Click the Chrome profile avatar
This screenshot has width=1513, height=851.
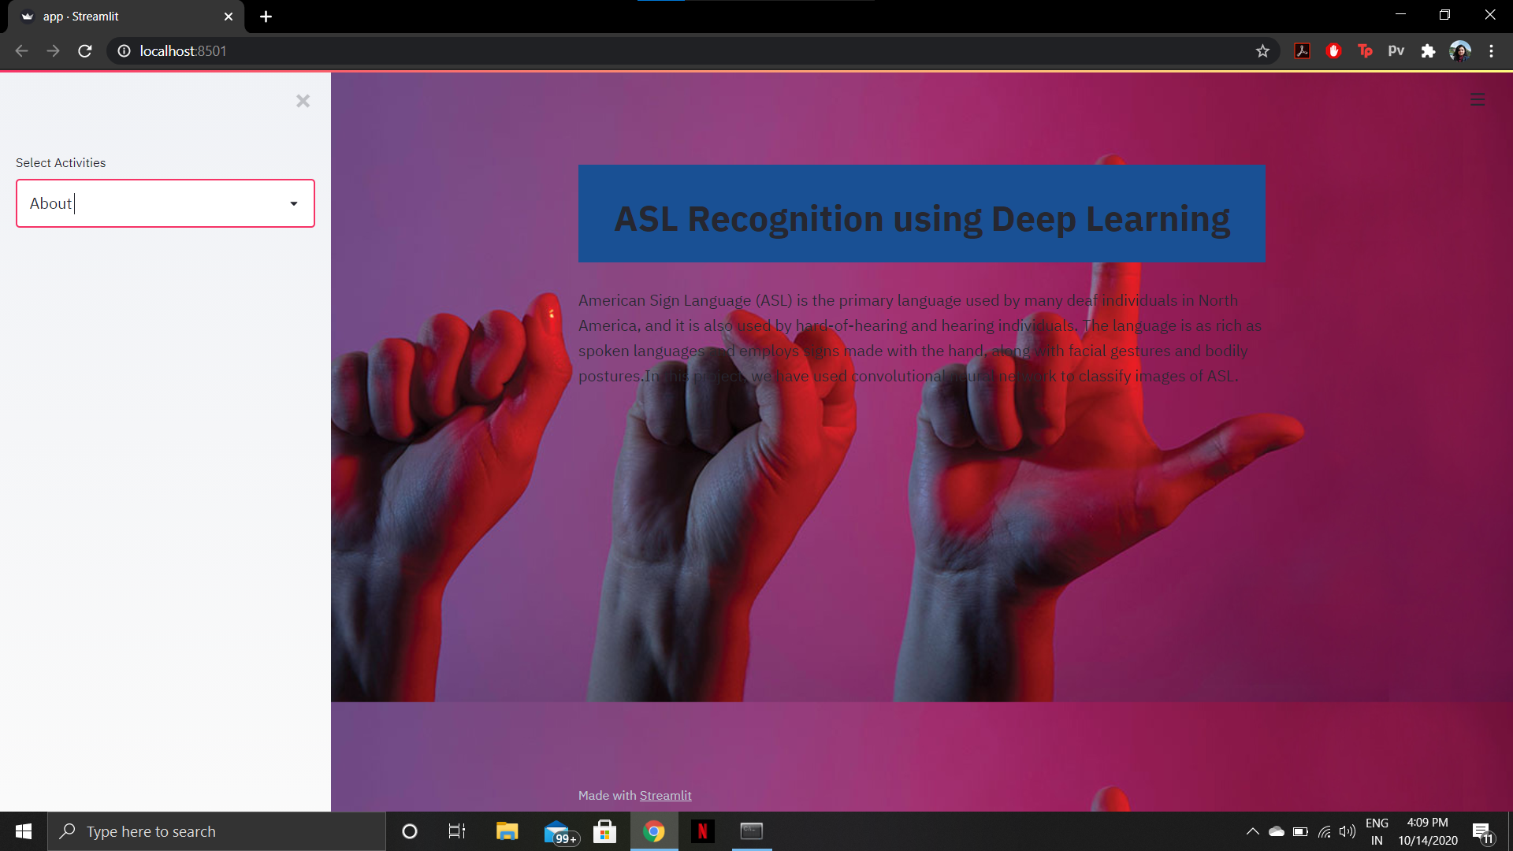(x=1459, y=51)
